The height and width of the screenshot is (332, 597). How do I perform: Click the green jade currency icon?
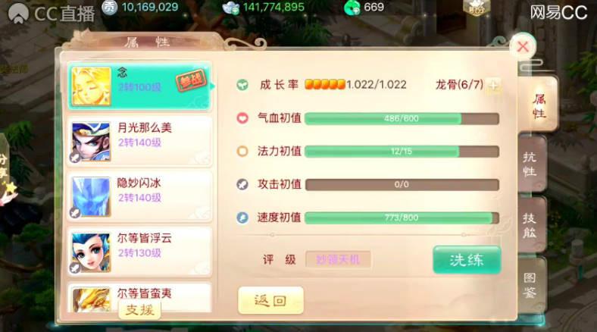coord(352,8)
